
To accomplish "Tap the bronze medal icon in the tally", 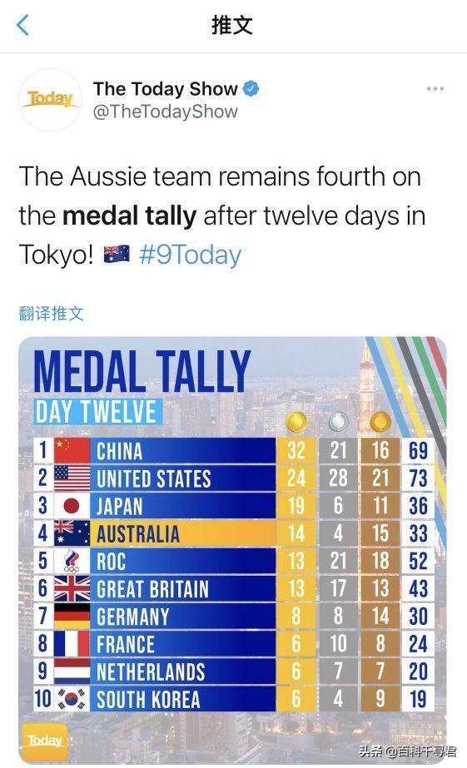I will 380,422.
